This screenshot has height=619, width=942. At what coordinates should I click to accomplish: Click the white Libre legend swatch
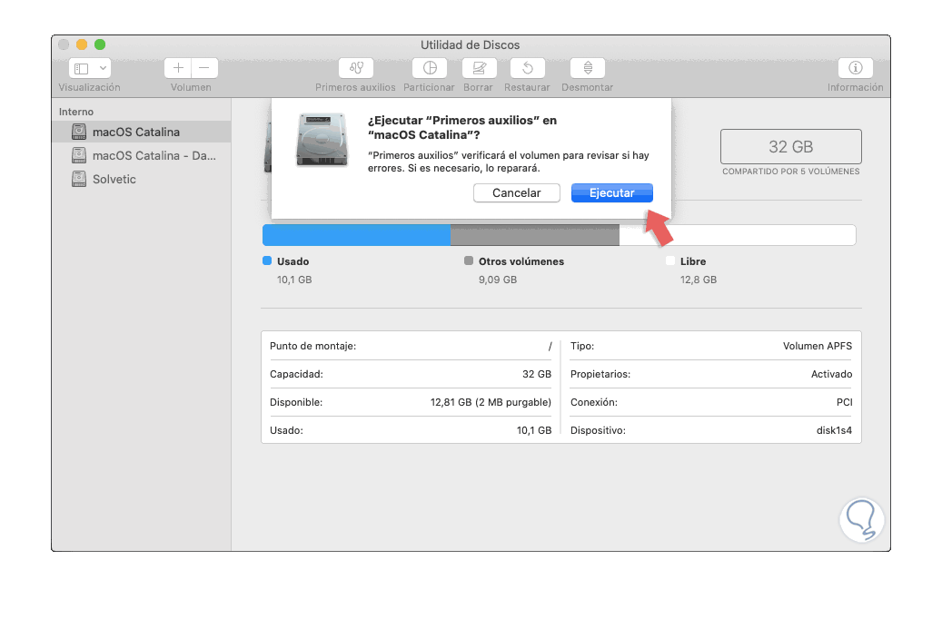pyautogui.click(x=670, y=260)
